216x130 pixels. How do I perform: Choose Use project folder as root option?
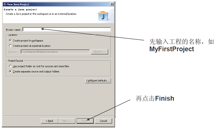39,66
